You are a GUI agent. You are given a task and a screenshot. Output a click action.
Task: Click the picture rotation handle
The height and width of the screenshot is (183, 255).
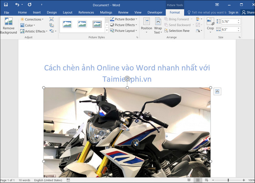(x=127, y=78)
